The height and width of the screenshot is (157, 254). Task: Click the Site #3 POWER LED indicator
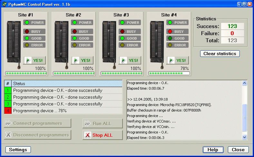tap(122, 22)
